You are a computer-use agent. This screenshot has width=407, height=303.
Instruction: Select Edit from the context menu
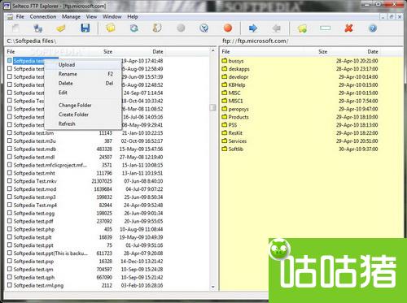[x=83, y=93]
